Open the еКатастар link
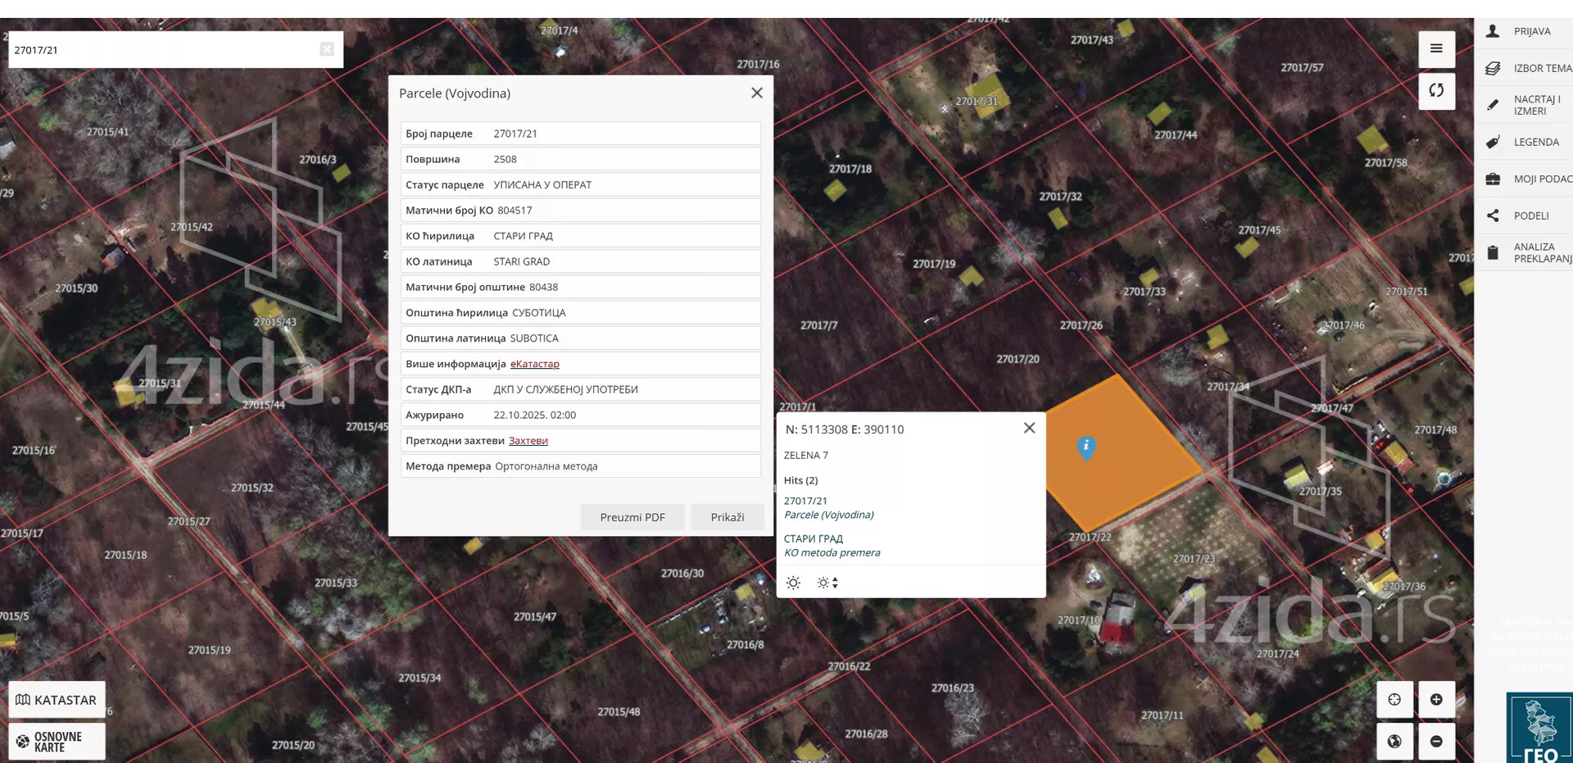This screenshot has width=1573, height=763. click(x=534, y=364)
